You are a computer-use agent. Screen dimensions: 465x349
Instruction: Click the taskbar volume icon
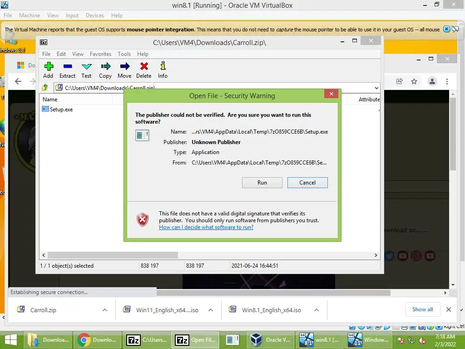pyautogui.click(x=422, y=340)
